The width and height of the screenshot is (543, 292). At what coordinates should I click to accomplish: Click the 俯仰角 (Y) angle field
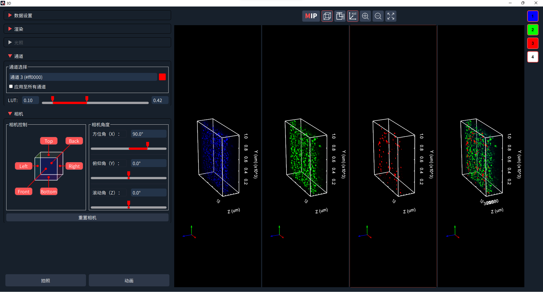point(149,163)
